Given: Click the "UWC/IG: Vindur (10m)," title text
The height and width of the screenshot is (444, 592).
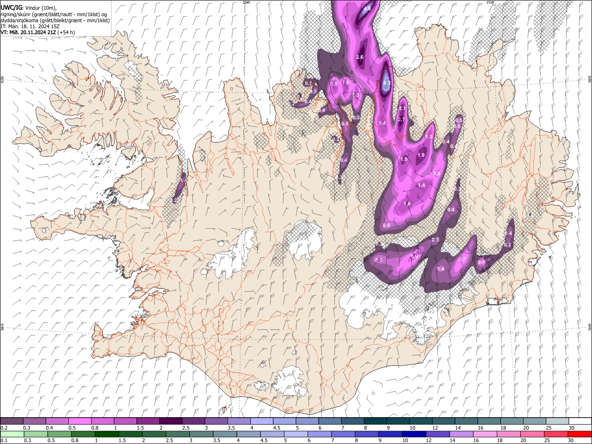Looking at the screenshot, I should 29,8.
